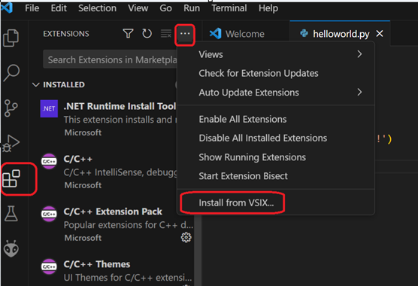Open the Run menu
Image resolution: width=418 pixels, height=286 pixels.
point(192,8)
